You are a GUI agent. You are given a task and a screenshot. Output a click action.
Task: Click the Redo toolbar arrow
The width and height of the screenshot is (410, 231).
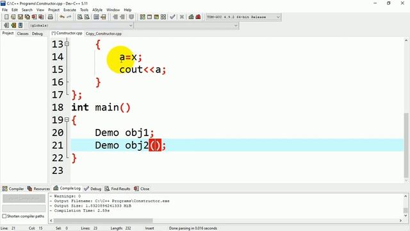(69, 17)
